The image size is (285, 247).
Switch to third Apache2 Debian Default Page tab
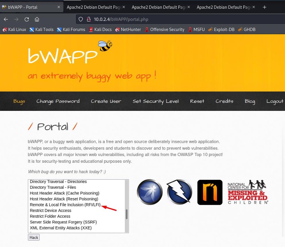tap(226, 7)
